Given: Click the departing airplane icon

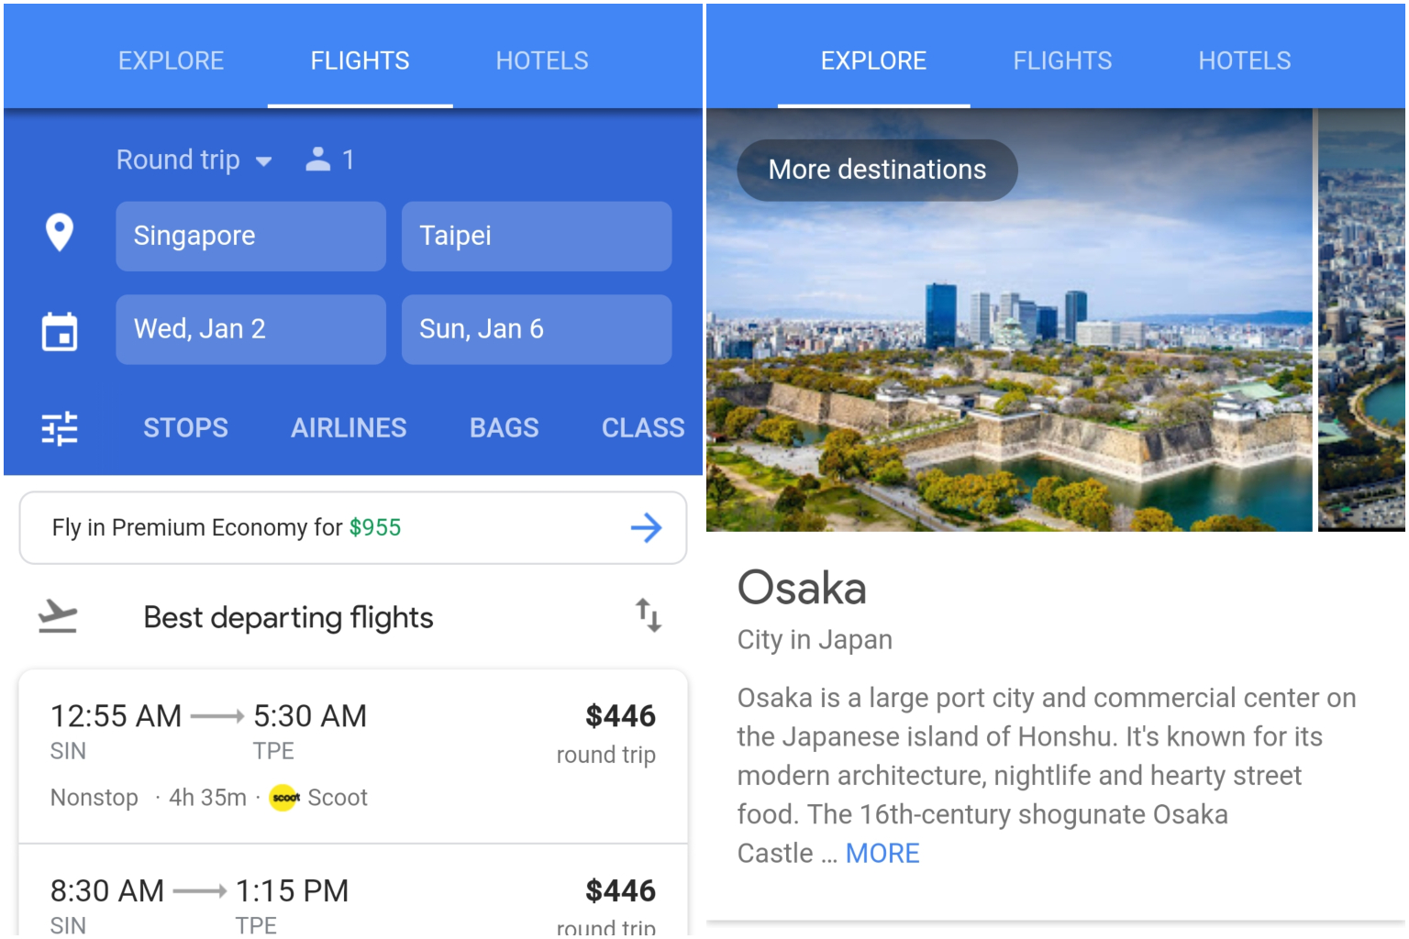Looking at the screenshot, I should (x=58, y=616).
